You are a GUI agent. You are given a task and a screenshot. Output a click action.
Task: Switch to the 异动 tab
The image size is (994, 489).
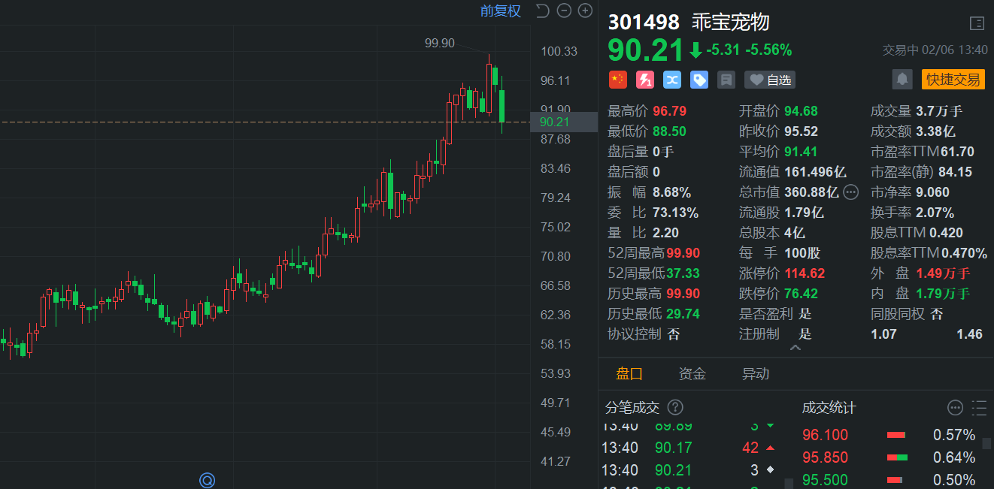(756, 373)
